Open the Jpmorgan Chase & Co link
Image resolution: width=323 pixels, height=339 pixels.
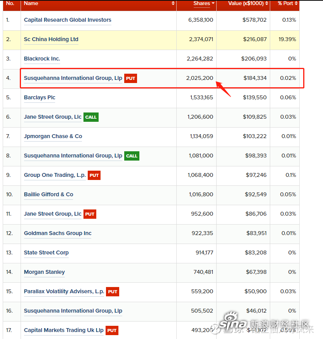pyautogui.click(x=53, y=136)
